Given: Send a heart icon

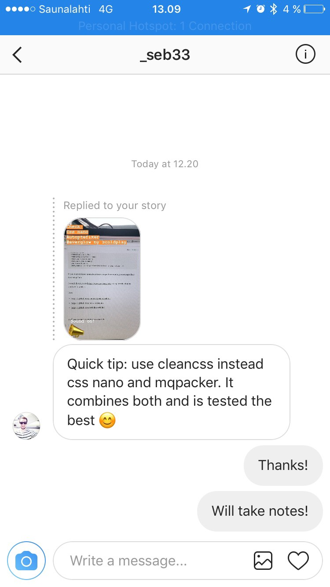Looking at the screenshot, I should [x=298, y=561].
